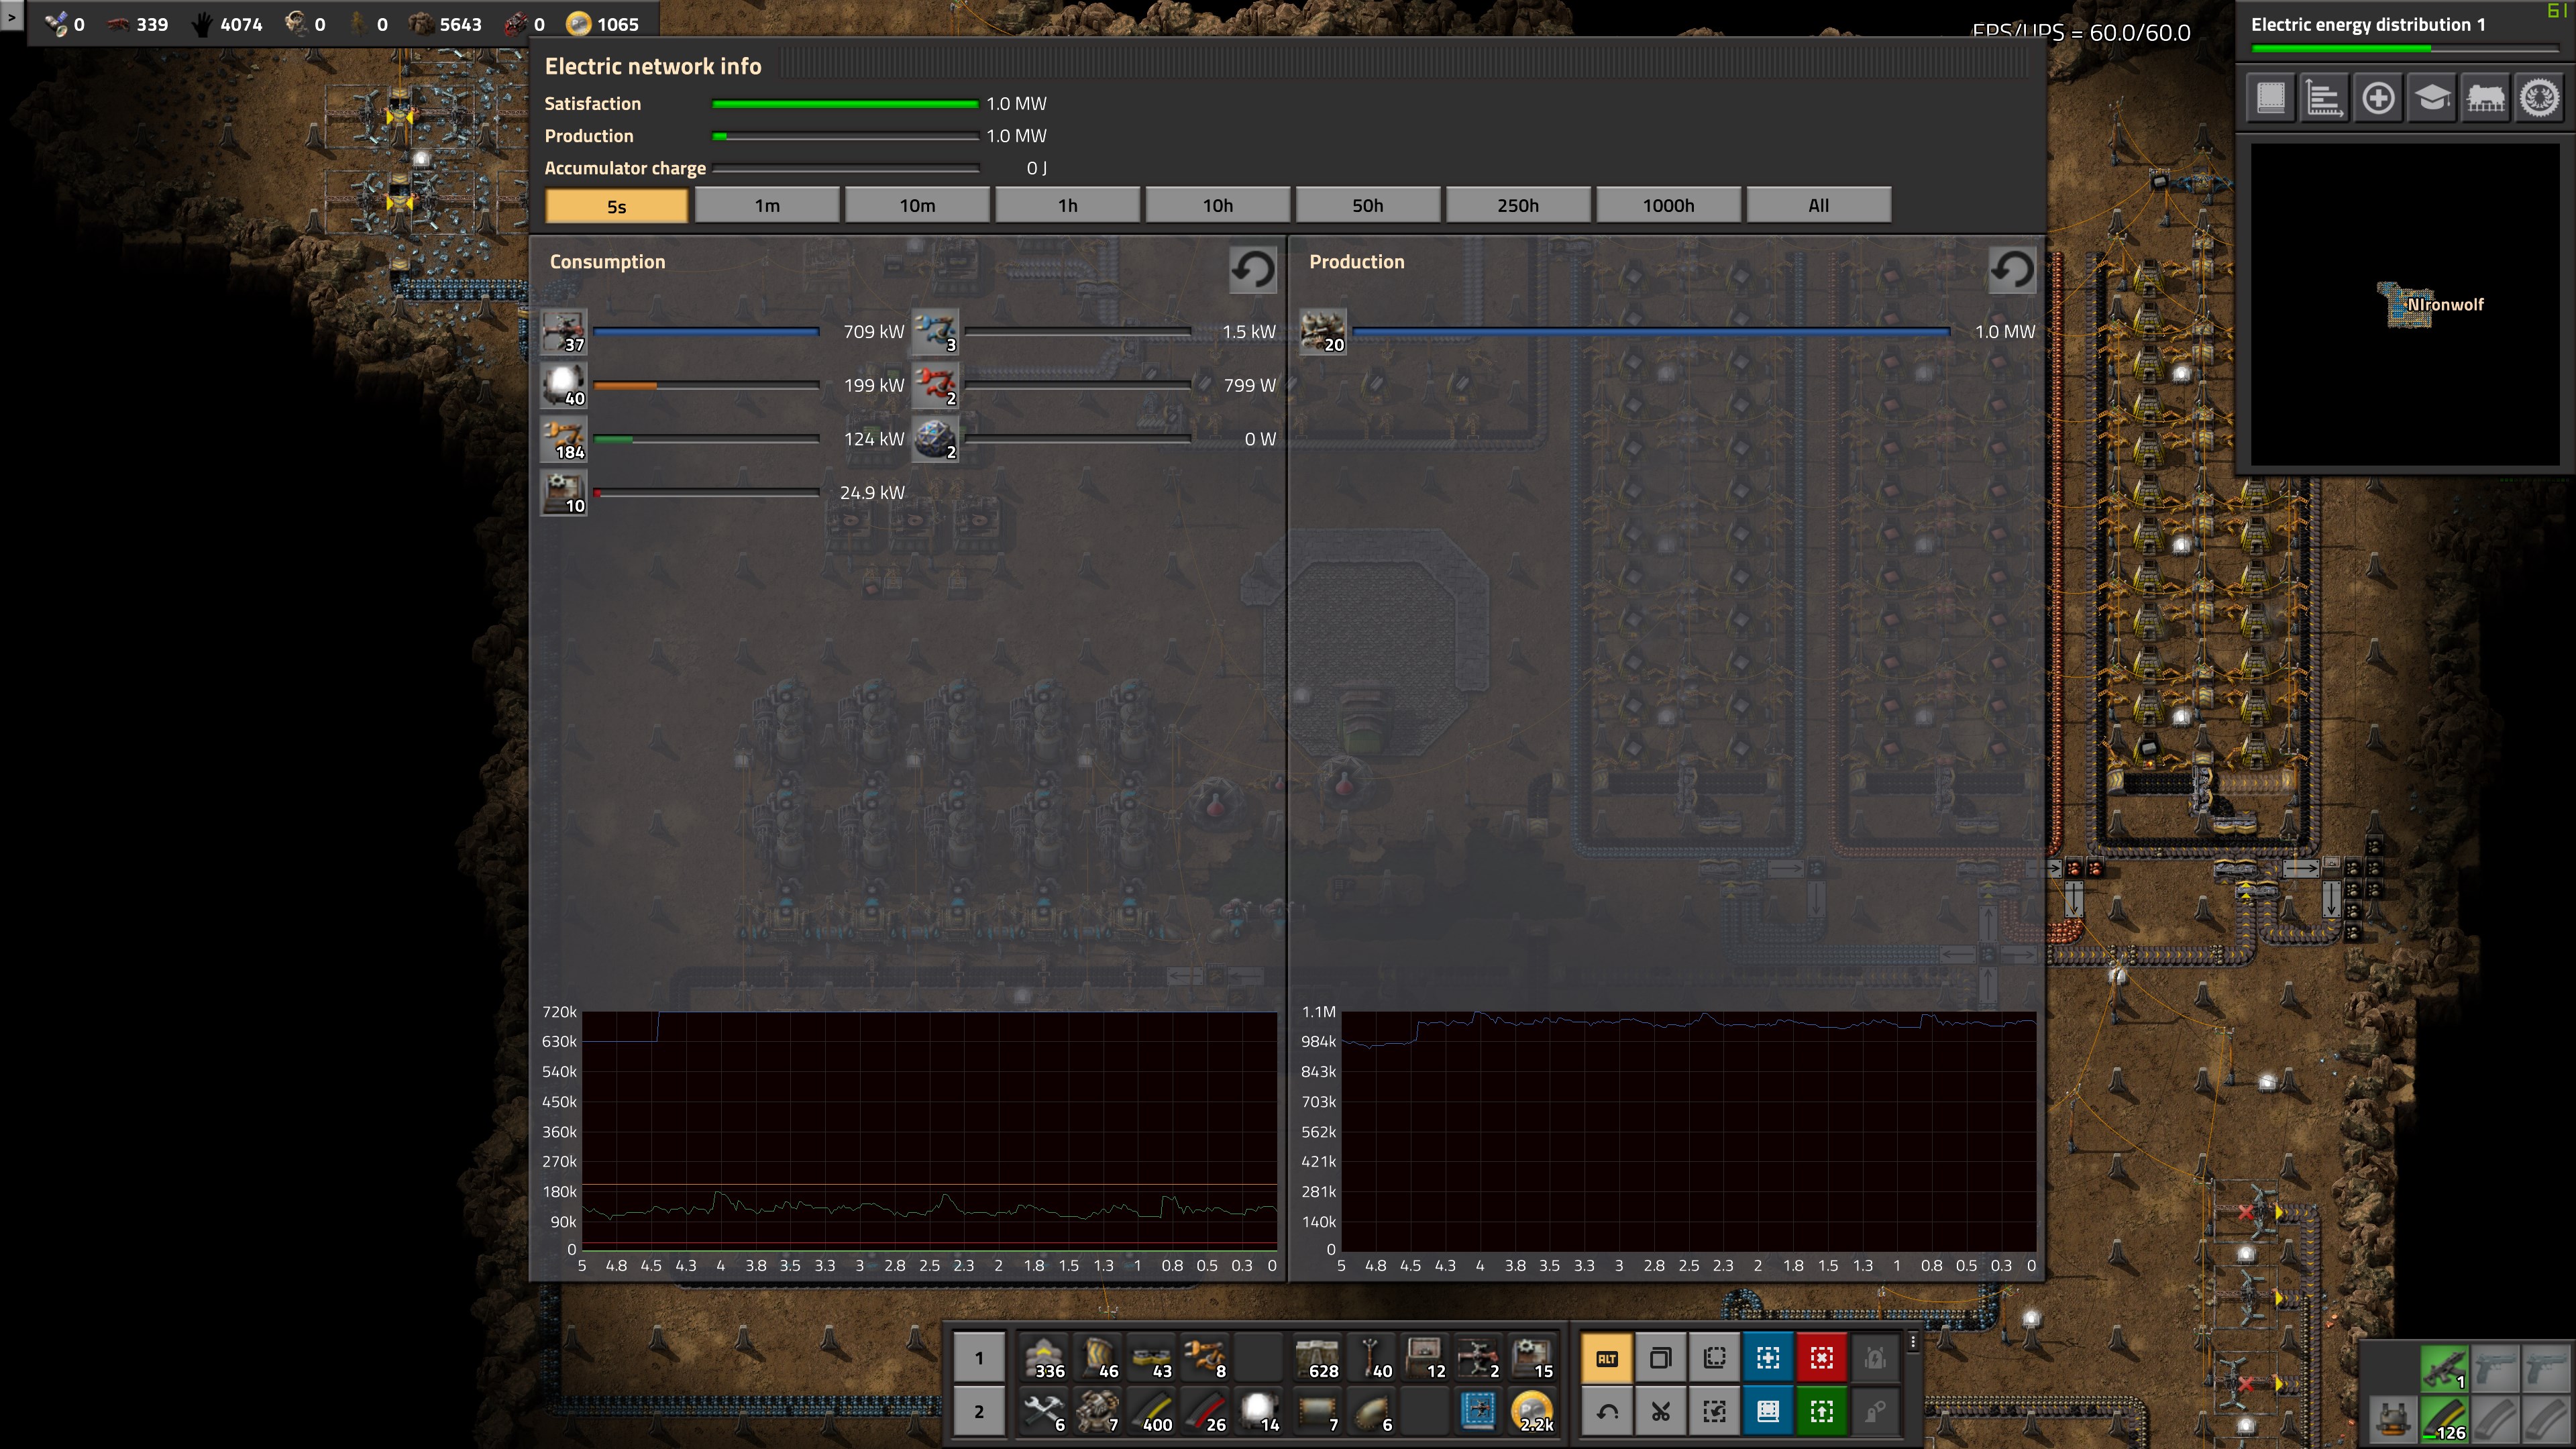The height and width of the screenshot is (1449, 2576).
Task: Click the yellow inserter icon showing 184
Action: click(x=564, y=439)
